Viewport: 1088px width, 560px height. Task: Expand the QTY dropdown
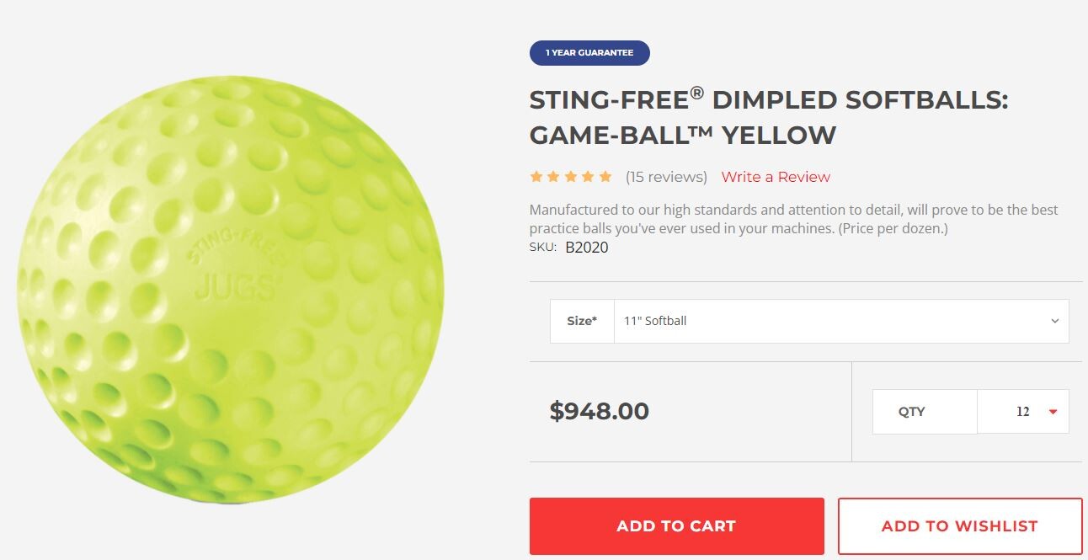pos(1022,411)
